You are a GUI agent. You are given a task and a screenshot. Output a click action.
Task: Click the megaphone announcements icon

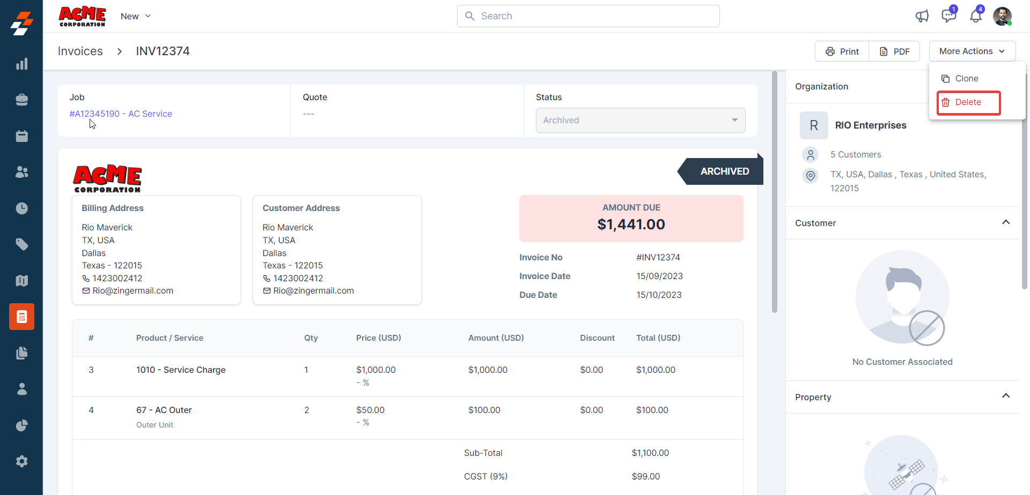[x=922, y=16]
